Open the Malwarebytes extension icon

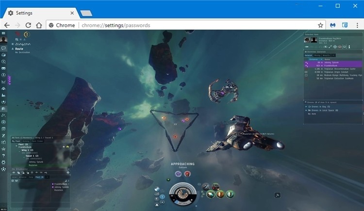[x=332, y=25]
